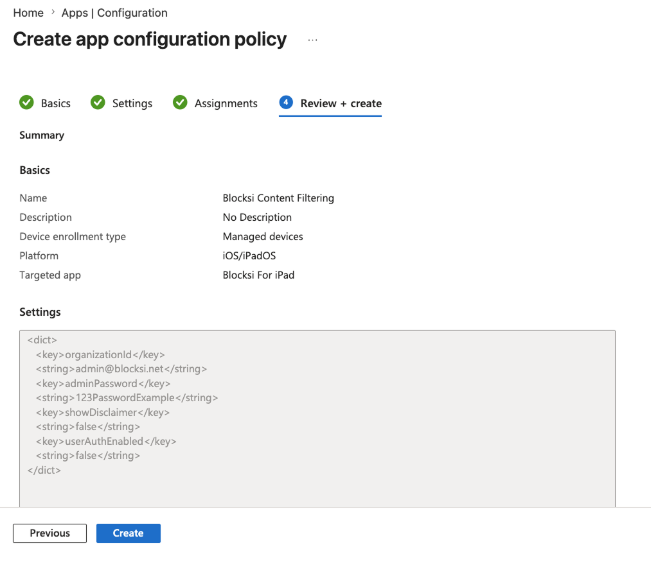Click the Description field label
This screenshot has width=651, height=561.
[x=46, y=217]
